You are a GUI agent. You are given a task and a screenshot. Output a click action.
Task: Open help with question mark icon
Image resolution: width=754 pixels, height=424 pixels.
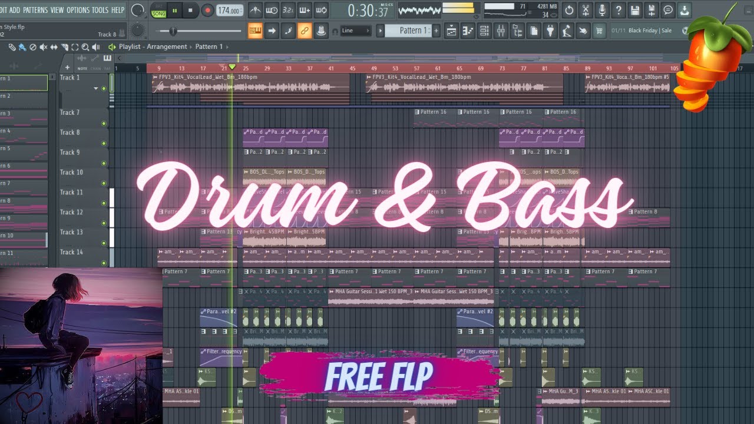(618, 10)
